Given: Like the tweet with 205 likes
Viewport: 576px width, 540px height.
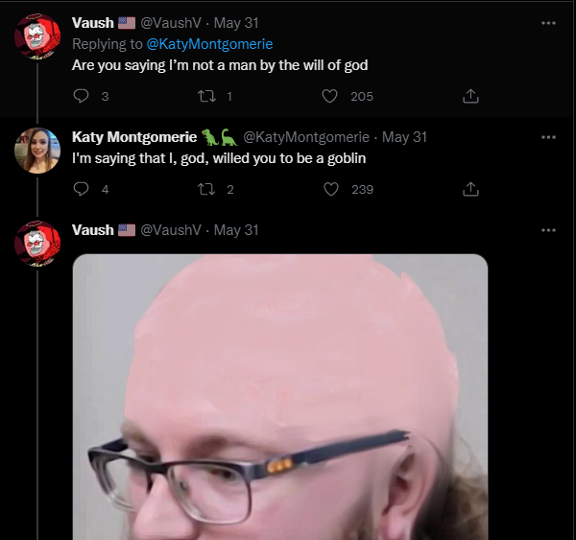Looking at the screenshot, I should click(x=329, y=96).
